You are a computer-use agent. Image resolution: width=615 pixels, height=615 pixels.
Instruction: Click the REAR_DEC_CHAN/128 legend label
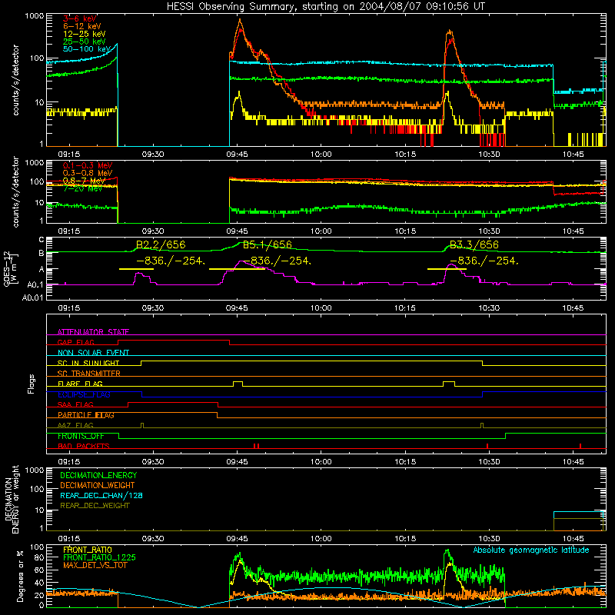(x=101, y=496)
